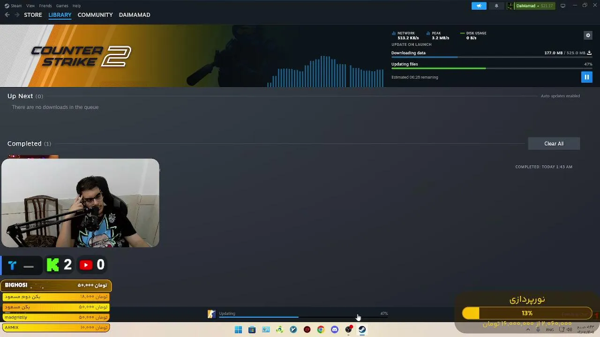The height and width of the screenshot is (337, 600).
Task: Click the microphone tray icon
Action: click(x=538, y=330)
